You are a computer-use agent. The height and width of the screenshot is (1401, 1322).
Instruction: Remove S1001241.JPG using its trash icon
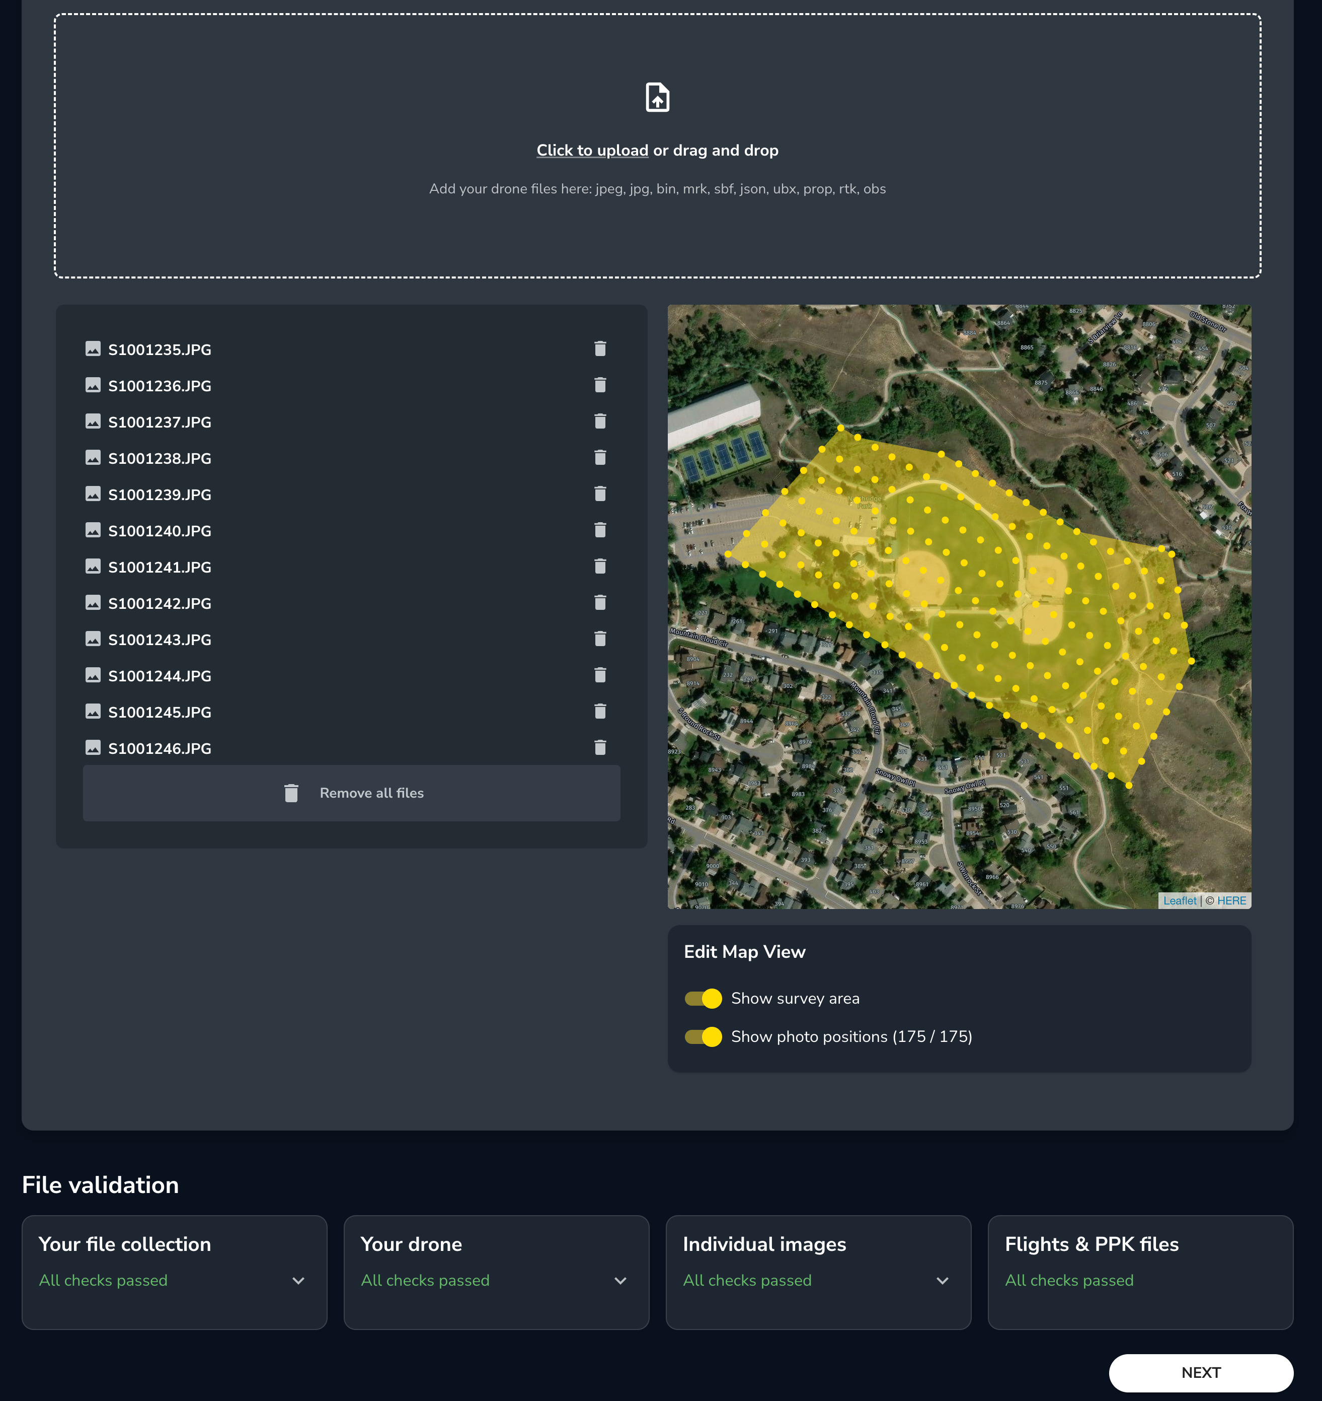(600, 566)
